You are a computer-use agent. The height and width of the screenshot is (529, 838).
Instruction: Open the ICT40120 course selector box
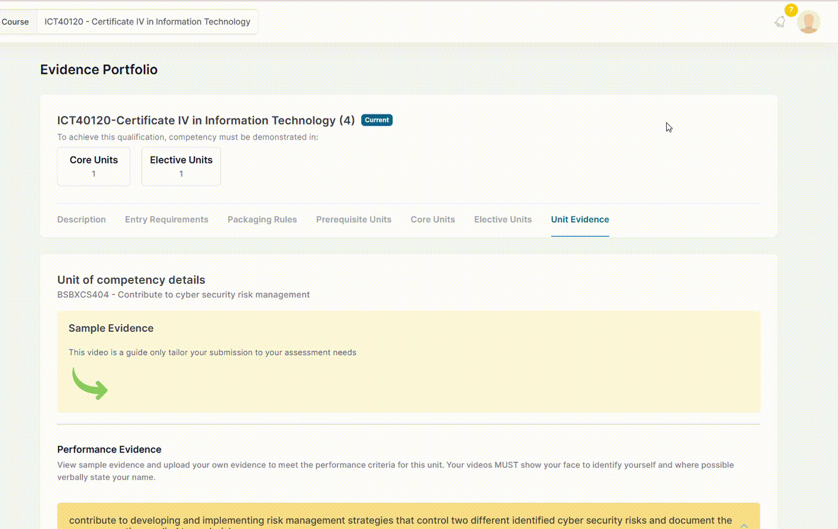tap(147, 22)
